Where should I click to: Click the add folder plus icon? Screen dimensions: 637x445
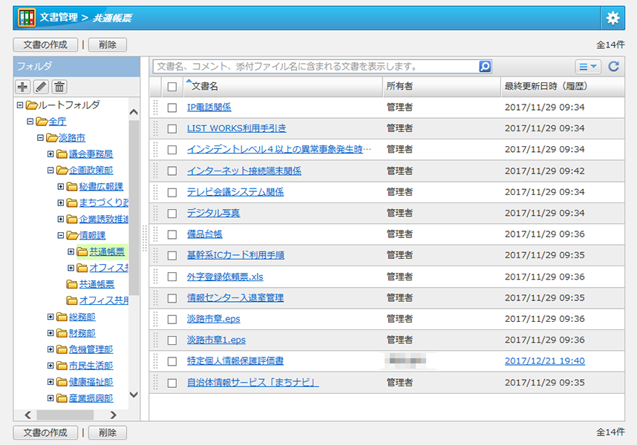[x=22, y=87]
